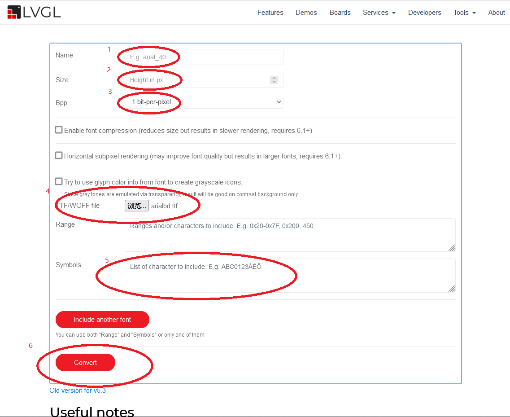510x417 pixels.
Task: Check the glyph color info option
Action: point(59,181)
